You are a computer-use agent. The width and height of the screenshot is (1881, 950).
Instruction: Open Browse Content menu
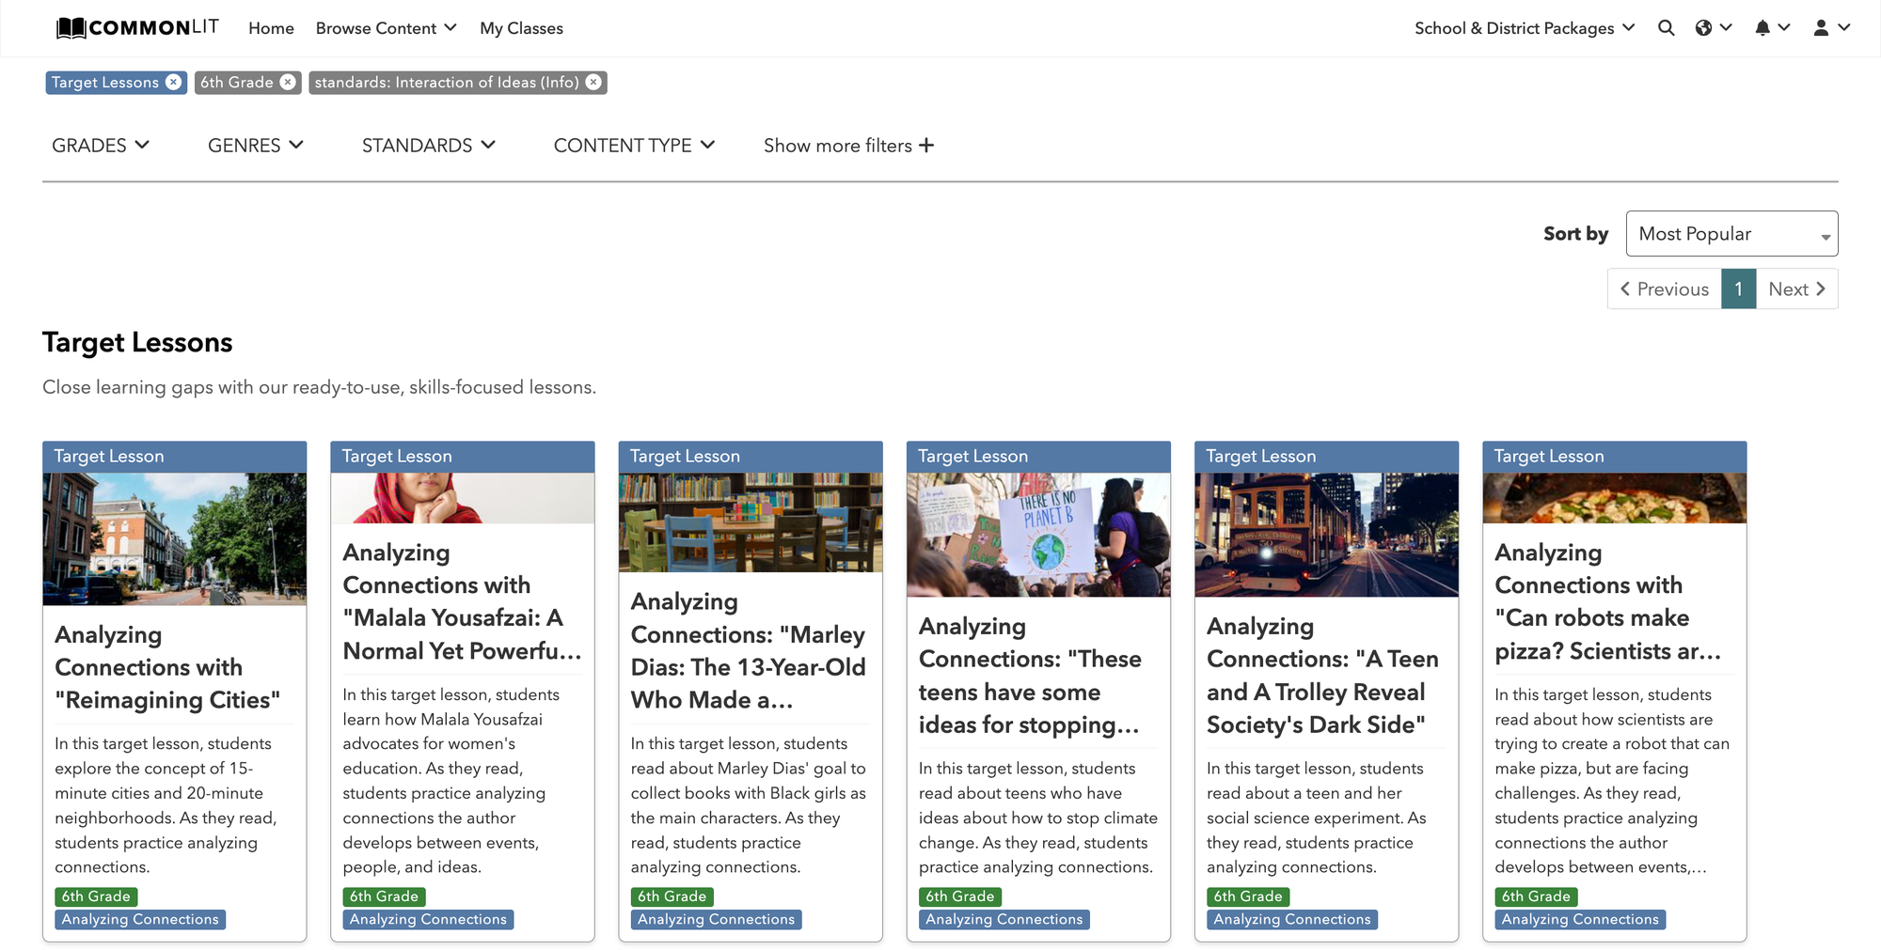coord(387,28)
